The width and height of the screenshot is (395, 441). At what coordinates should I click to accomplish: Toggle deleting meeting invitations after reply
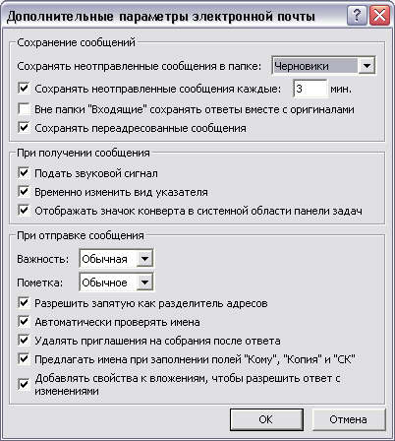[24, 341]
